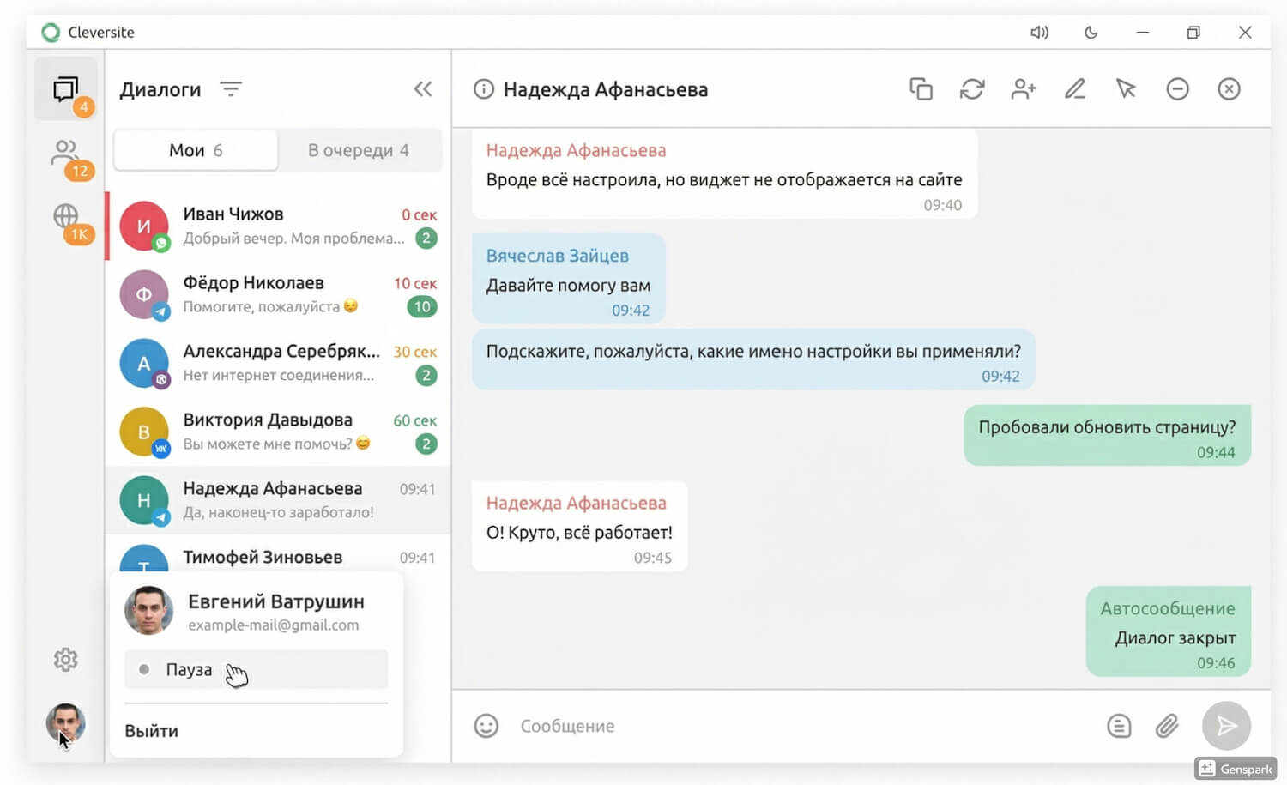Open dialog with Тимофей Зиновьев

point(278,554)
